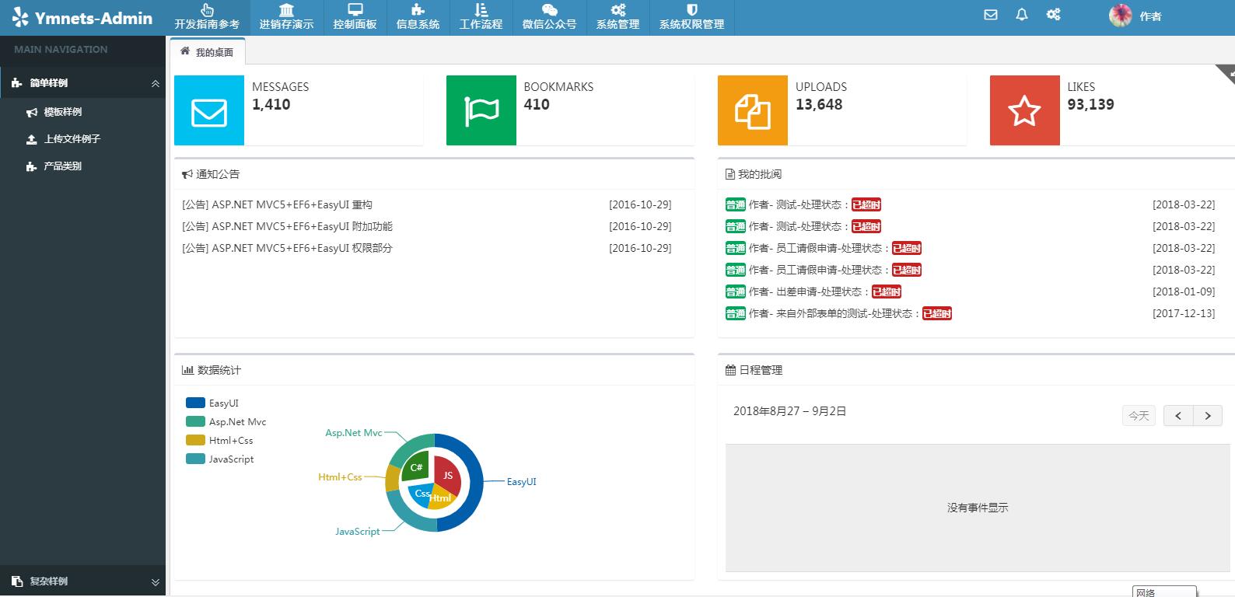1235x597 pixels.
Task: Toggle the JavaScript legend swatch
Action: tap(195, 459)
